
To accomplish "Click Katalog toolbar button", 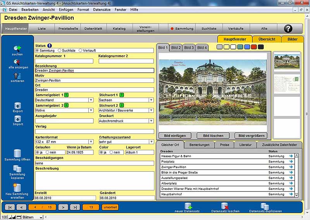I will [119, 29].
